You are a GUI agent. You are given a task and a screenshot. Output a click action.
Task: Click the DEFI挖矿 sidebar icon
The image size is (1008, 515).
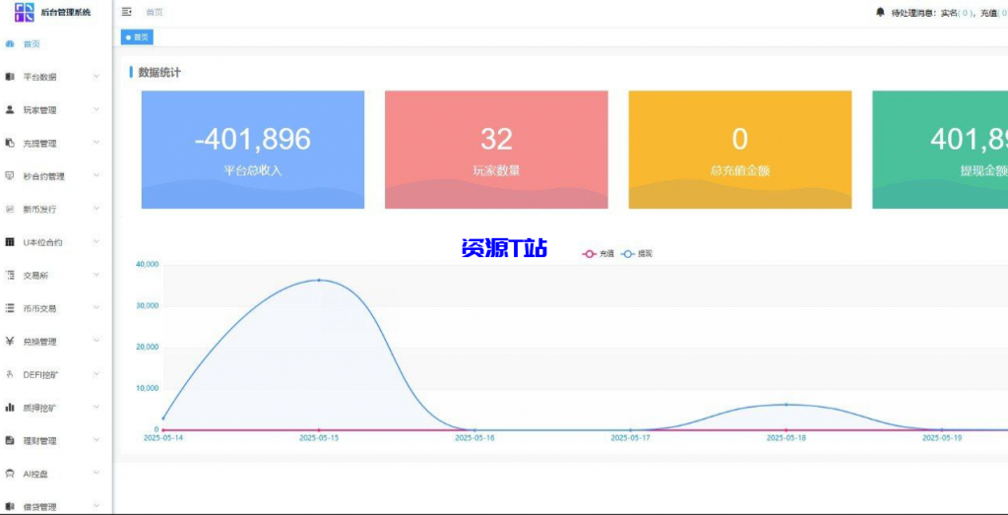coord(10,374)
